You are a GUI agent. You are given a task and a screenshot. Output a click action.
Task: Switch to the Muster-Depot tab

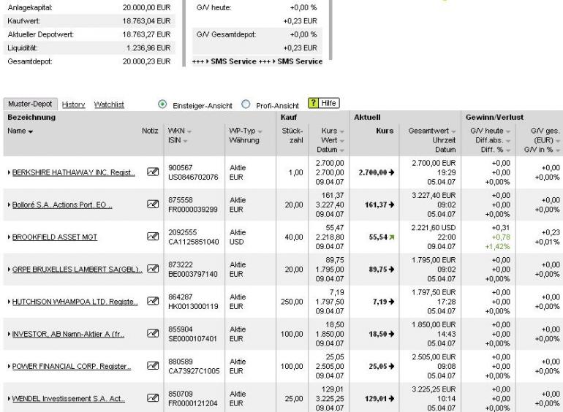[x=30, y=104]
